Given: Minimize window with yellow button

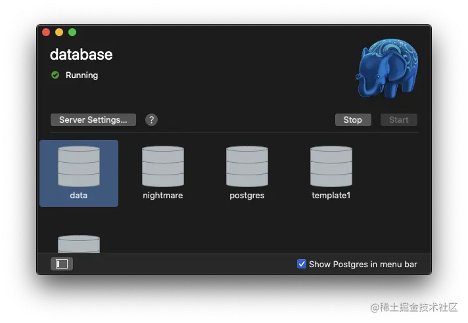Looking at the screenshot, I should point(59,32).
